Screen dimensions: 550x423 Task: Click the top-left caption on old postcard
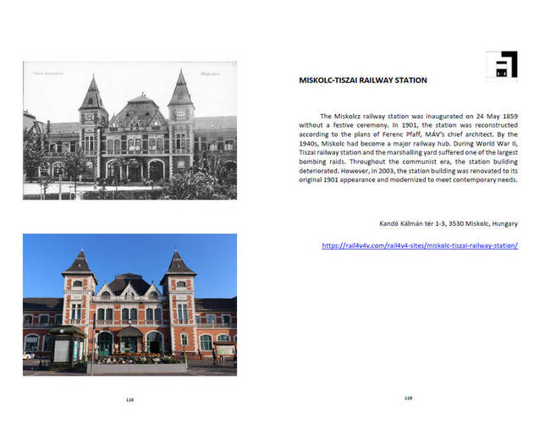tap(48, 73)
